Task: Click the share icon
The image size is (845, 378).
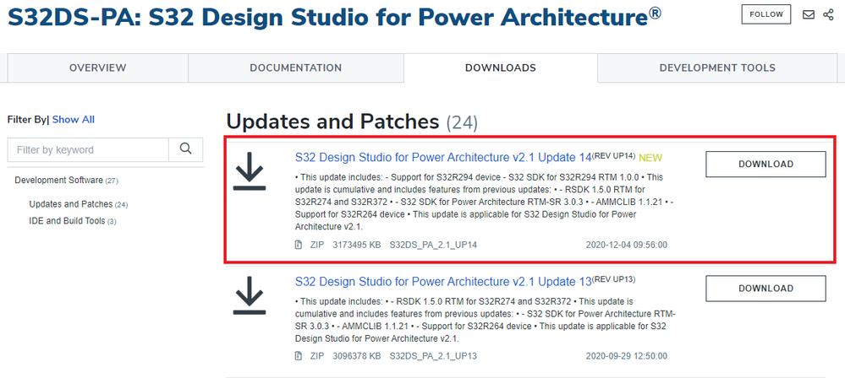Action: pyautogui.click(x=828, y=14)
